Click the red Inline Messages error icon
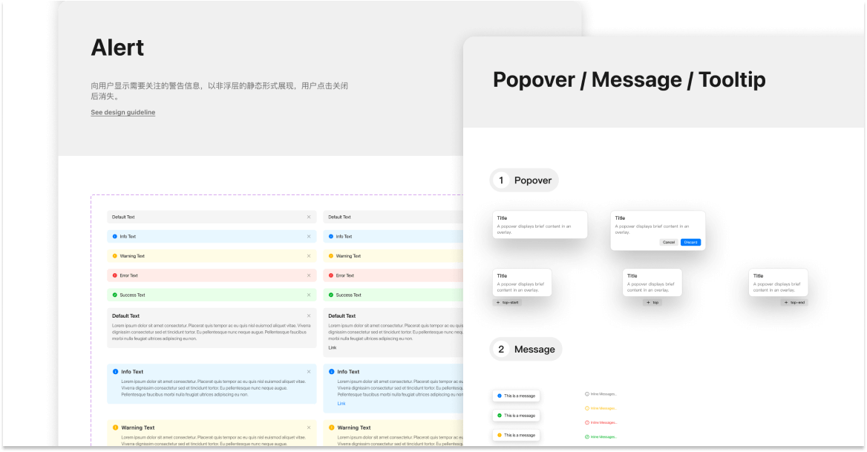 tap(587, 422)
